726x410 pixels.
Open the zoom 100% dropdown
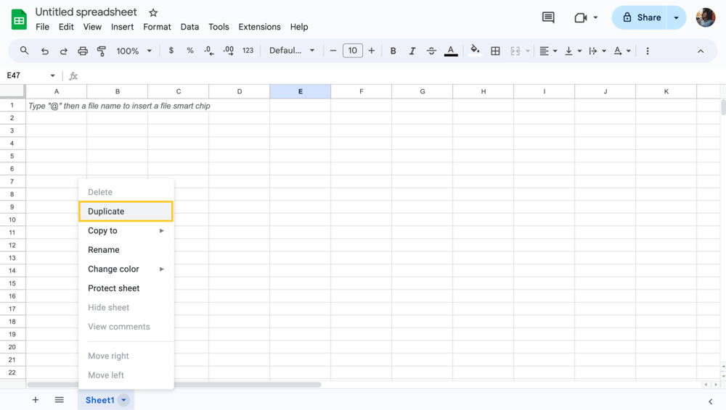pos(134,51)
